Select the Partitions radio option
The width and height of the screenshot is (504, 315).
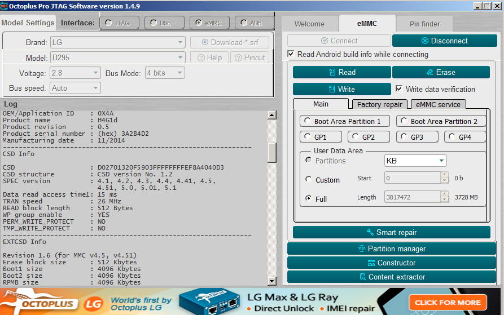click(309, 160)
